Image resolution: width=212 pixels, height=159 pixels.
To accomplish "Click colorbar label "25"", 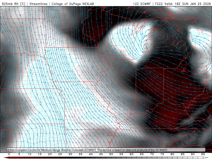I will tap(60, 154).
